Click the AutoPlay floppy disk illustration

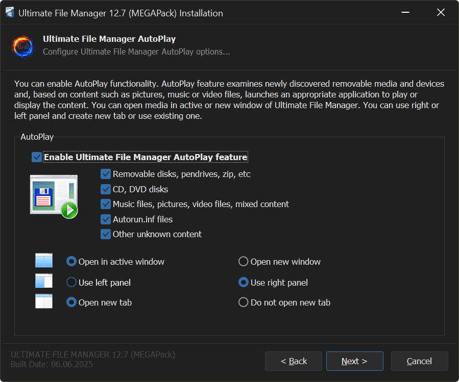coord(54,196)
